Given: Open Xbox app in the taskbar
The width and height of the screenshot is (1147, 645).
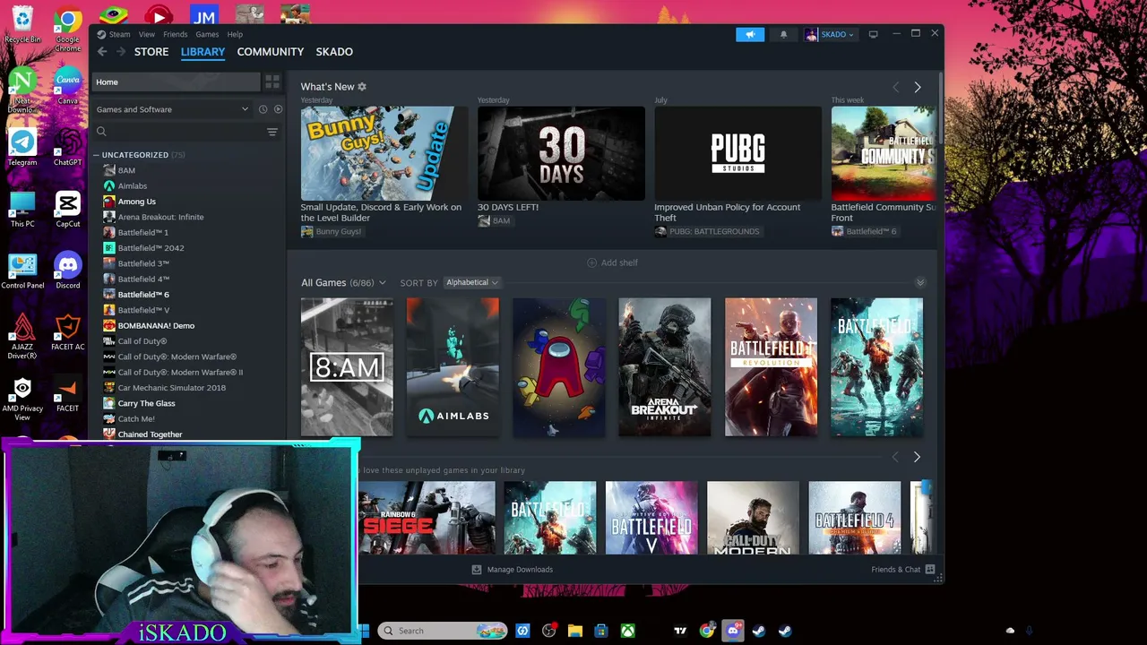Looking at the screenshot, I should click(628, 631).
